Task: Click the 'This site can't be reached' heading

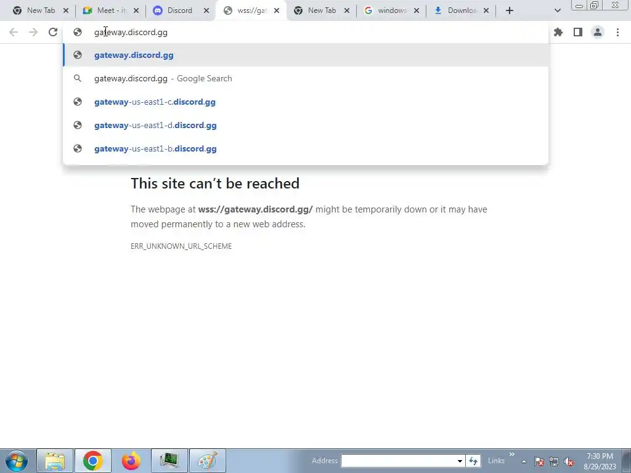Action: pos(215,184)
